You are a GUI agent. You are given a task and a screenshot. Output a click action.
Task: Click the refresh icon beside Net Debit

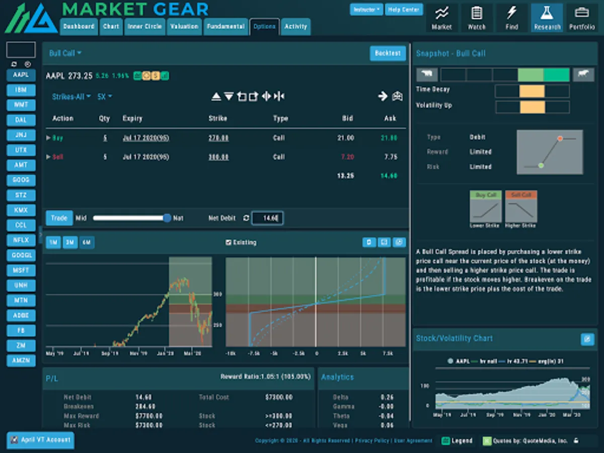[246, 218]
